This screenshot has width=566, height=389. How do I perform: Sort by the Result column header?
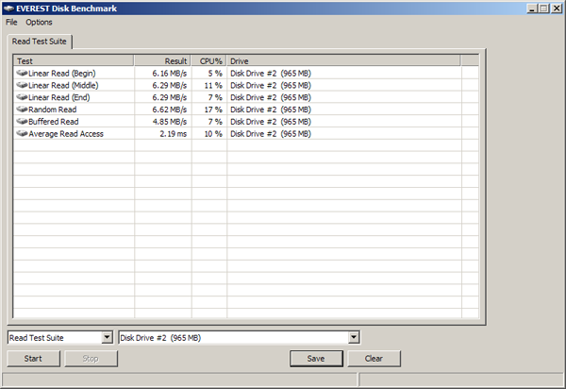tap(162, 61)
